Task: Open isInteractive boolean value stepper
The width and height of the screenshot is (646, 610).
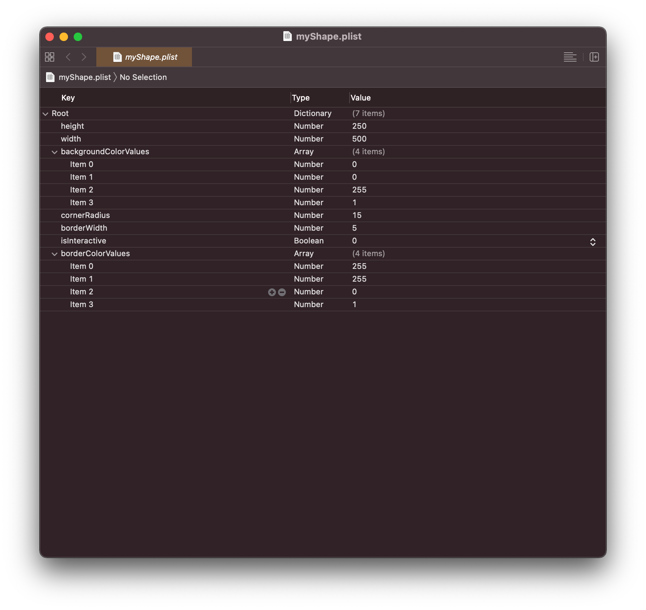Action: pyautogui.click(x=593, y=242)
